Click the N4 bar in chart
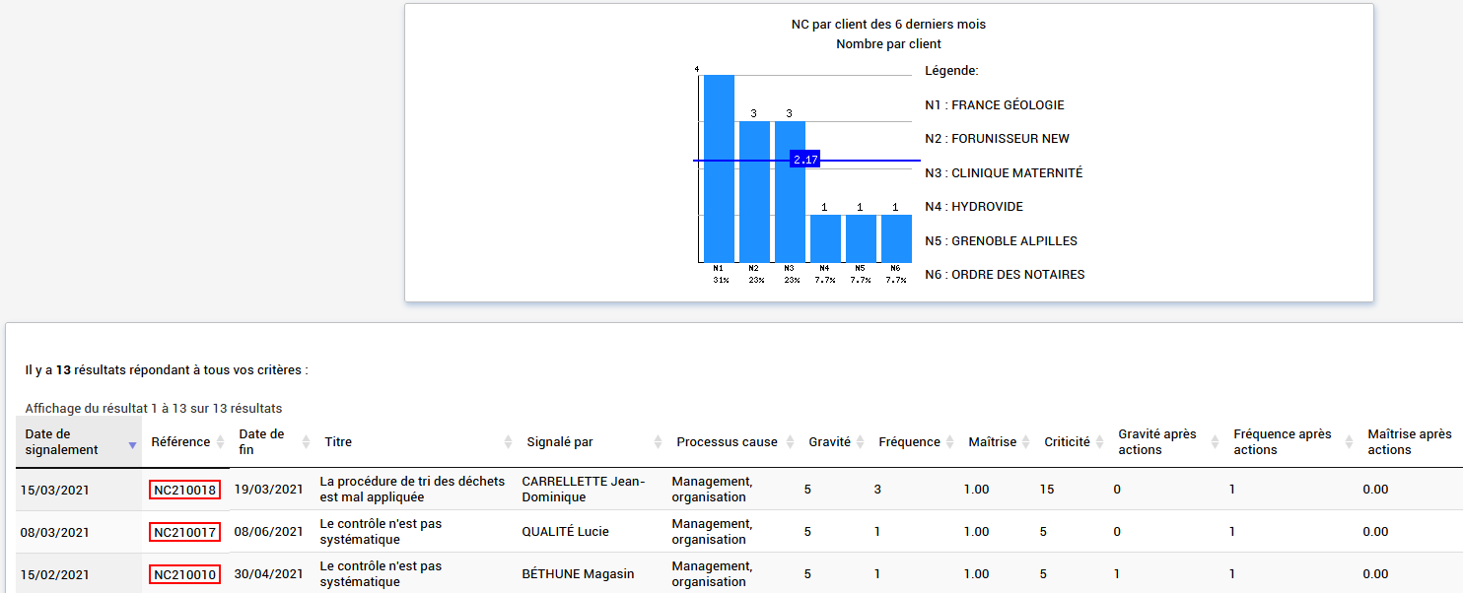Screen dimensions: 1463x593 pos(825,238)
